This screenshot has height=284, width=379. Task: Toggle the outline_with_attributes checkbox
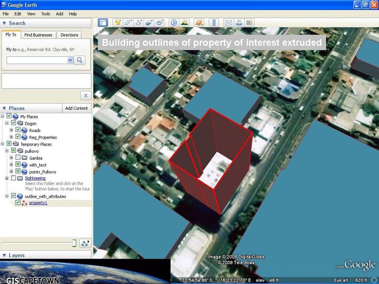[x=13, y=196]
